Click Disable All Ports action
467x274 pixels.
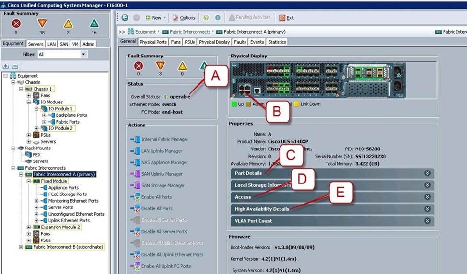tap(158, 208)
